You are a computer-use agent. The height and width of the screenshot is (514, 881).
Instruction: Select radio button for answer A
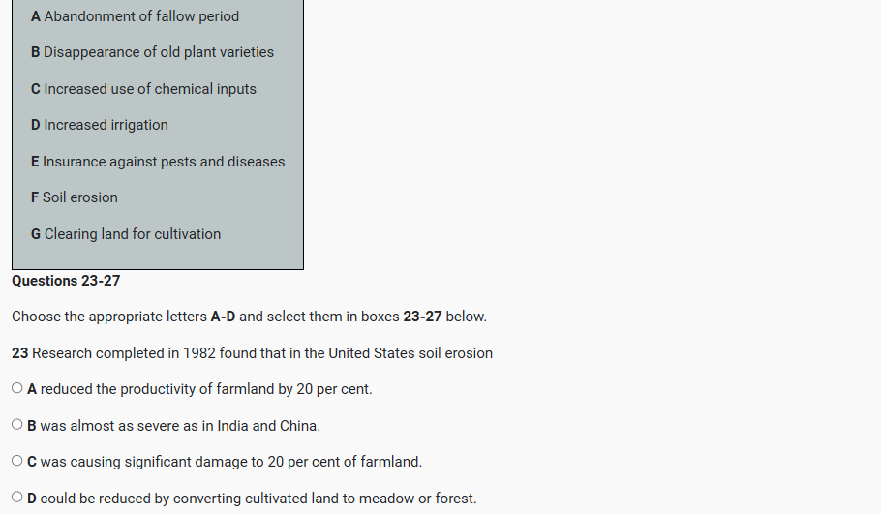pyautogui.click(x=17, y=388)
